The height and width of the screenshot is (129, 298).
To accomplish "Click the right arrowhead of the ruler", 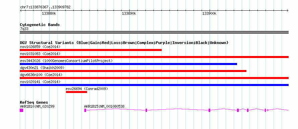I will [288, 11].
